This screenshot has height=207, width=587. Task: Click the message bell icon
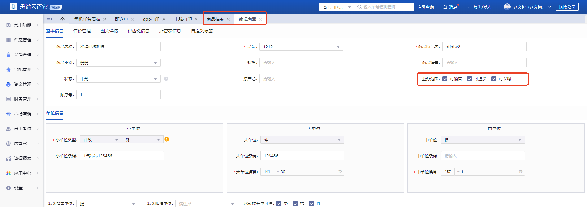pyautogui.click(x=445, y=7)
